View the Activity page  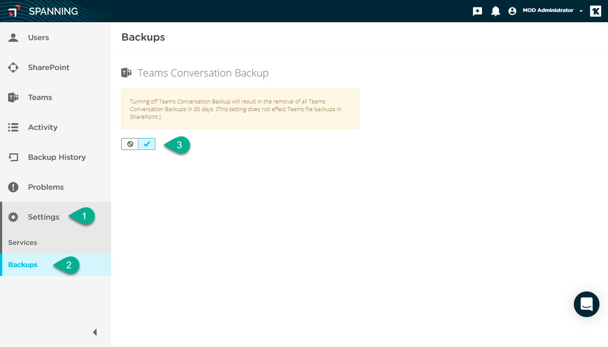pos(43,127)
